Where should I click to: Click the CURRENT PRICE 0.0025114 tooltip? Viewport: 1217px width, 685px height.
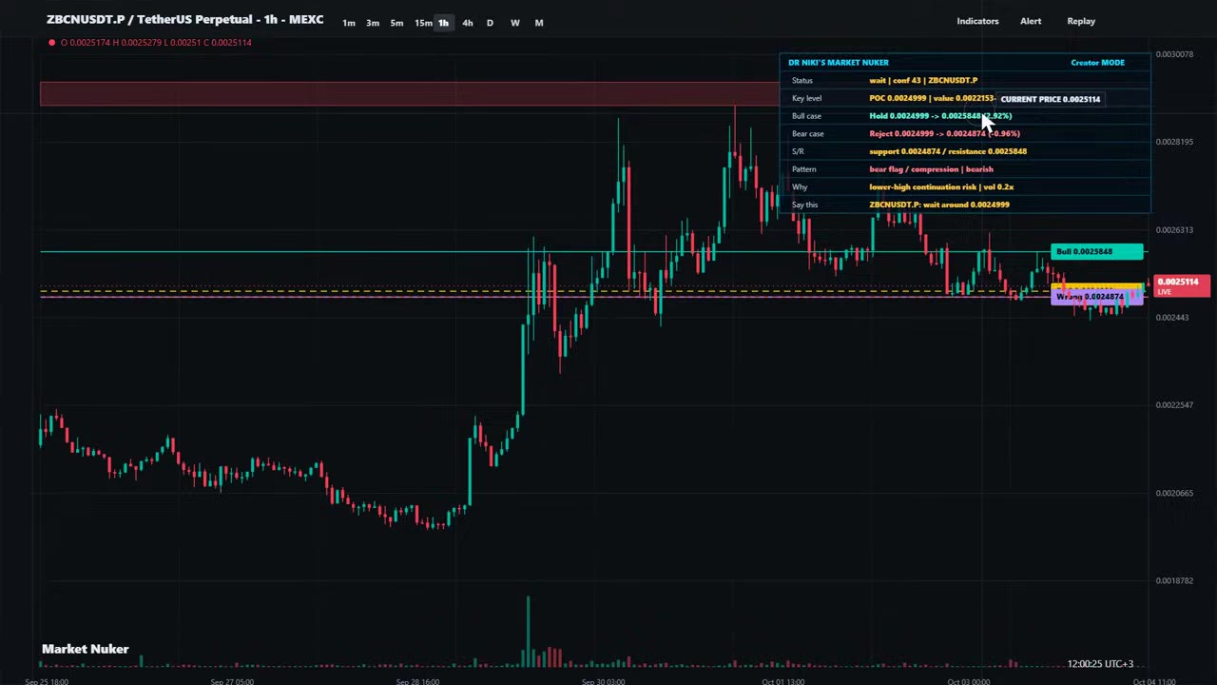pos(1050,99)
